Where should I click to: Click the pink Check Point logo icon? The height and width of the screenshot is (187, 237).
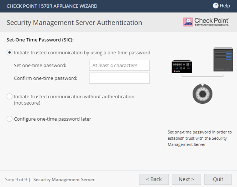tap(188, 22)
